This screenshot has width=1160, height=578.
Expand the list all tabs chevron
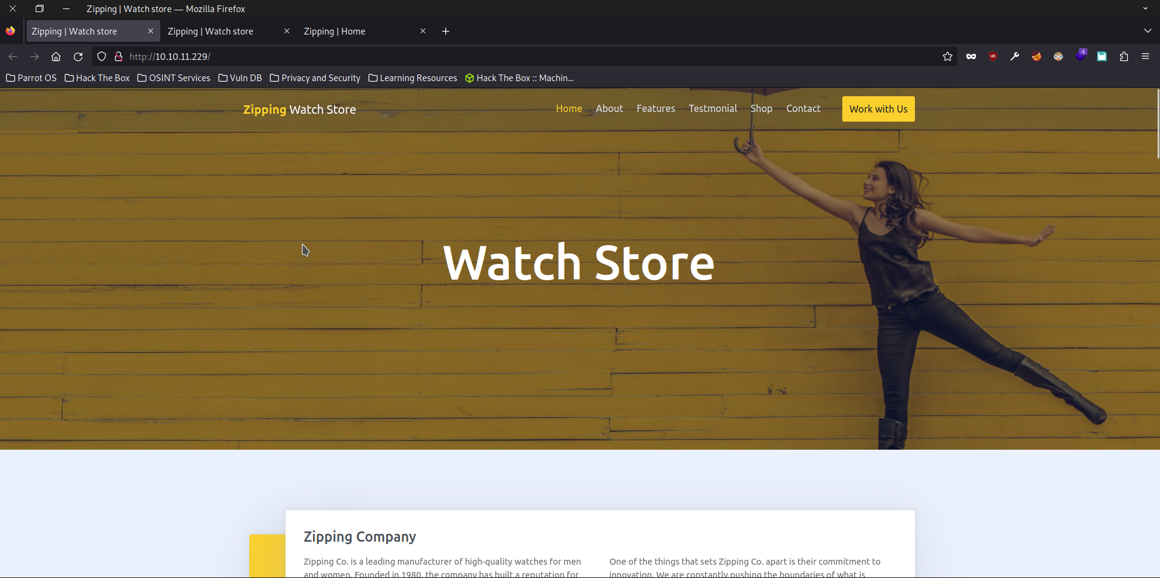click(1147, 31)
